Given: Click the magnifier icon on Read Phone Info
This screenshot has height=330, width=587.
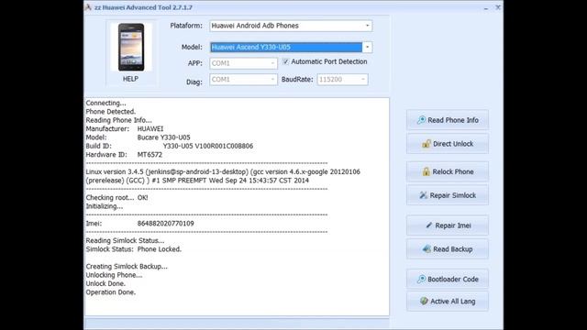Looking at the screenshot, I should pos(421,120).
